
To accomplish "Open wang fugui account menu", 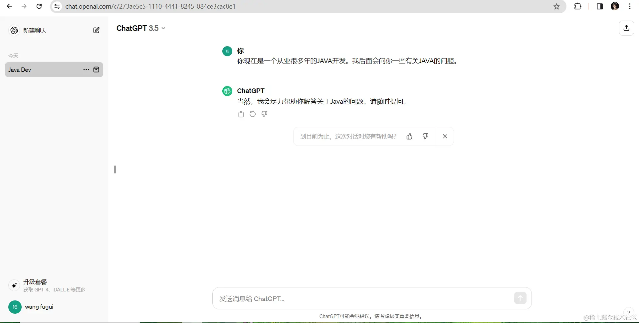I will (x=54, y=307).
